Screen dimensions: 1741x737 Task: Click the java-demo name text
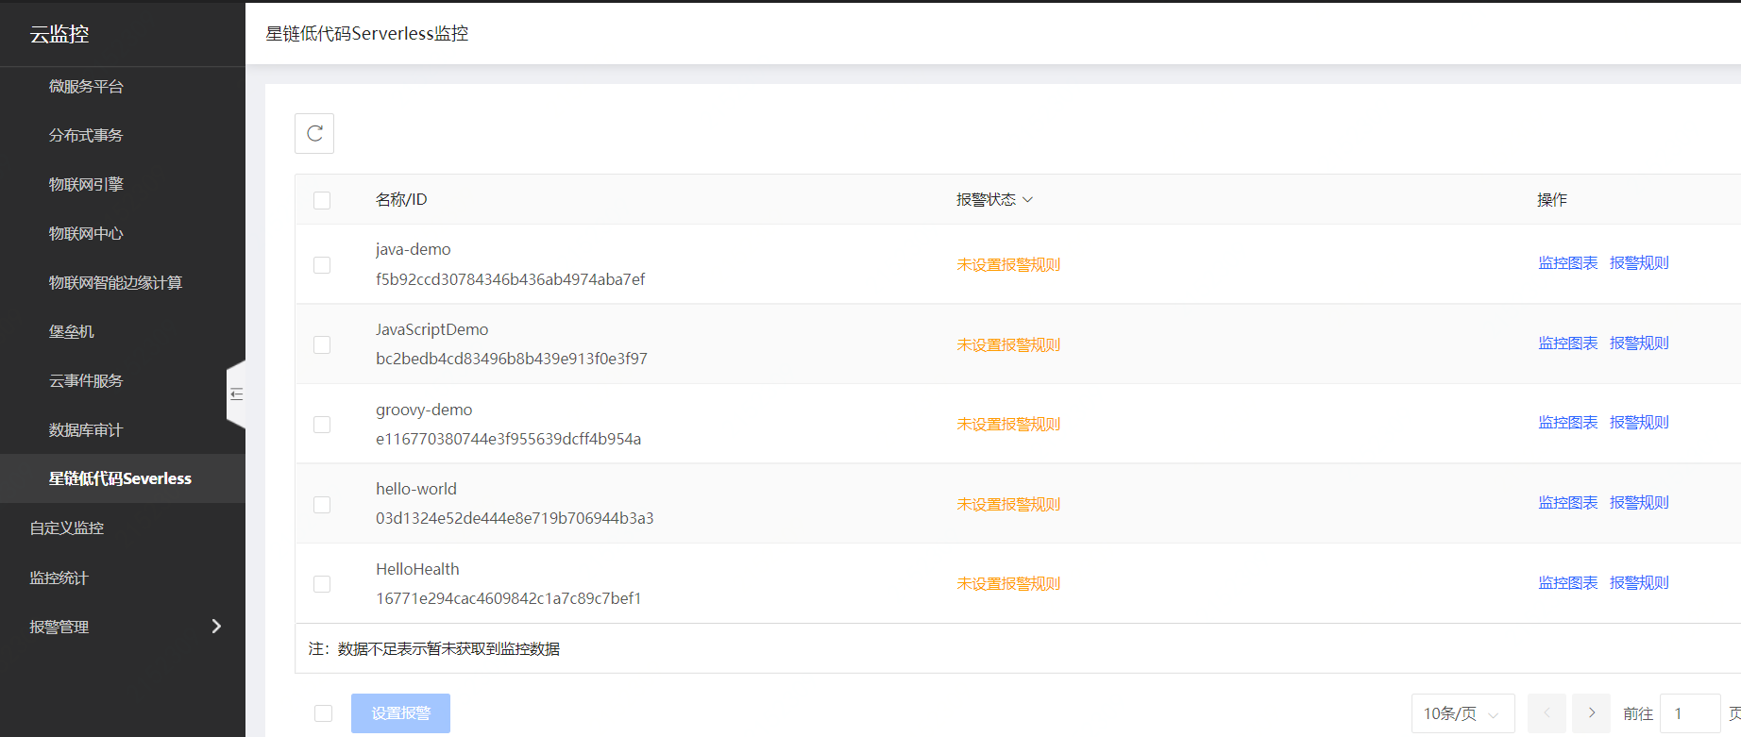click(x=414, y=250)
